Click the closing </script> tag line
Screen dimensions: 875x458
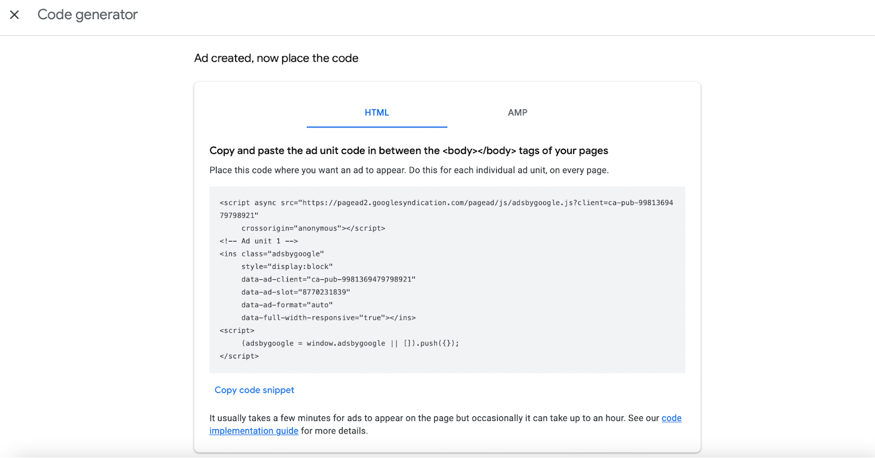pos(239,356)
